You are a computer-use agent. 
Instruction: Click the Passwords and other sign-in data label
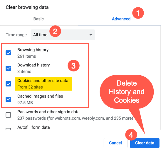[48, 112]
